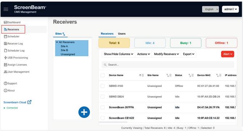Screen dimensions: 243x131
Task: Sort sites with the Sites arrows icon
Action: (64, 34)
